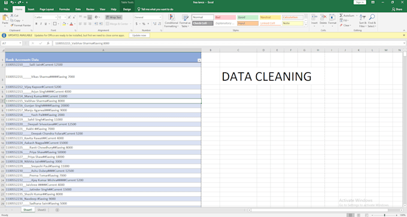407x217 pixels.
Task: Increase the font size
Action: coord(69,17)
